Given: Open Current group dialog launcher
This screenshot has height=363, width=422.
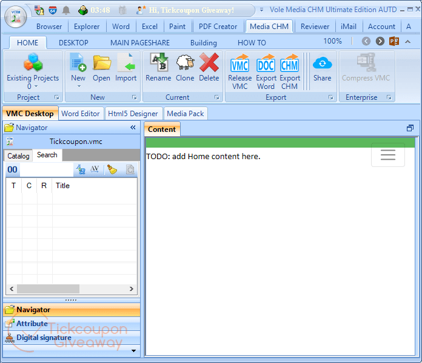Looking at the screenshot, I should [x=217, y=97].
